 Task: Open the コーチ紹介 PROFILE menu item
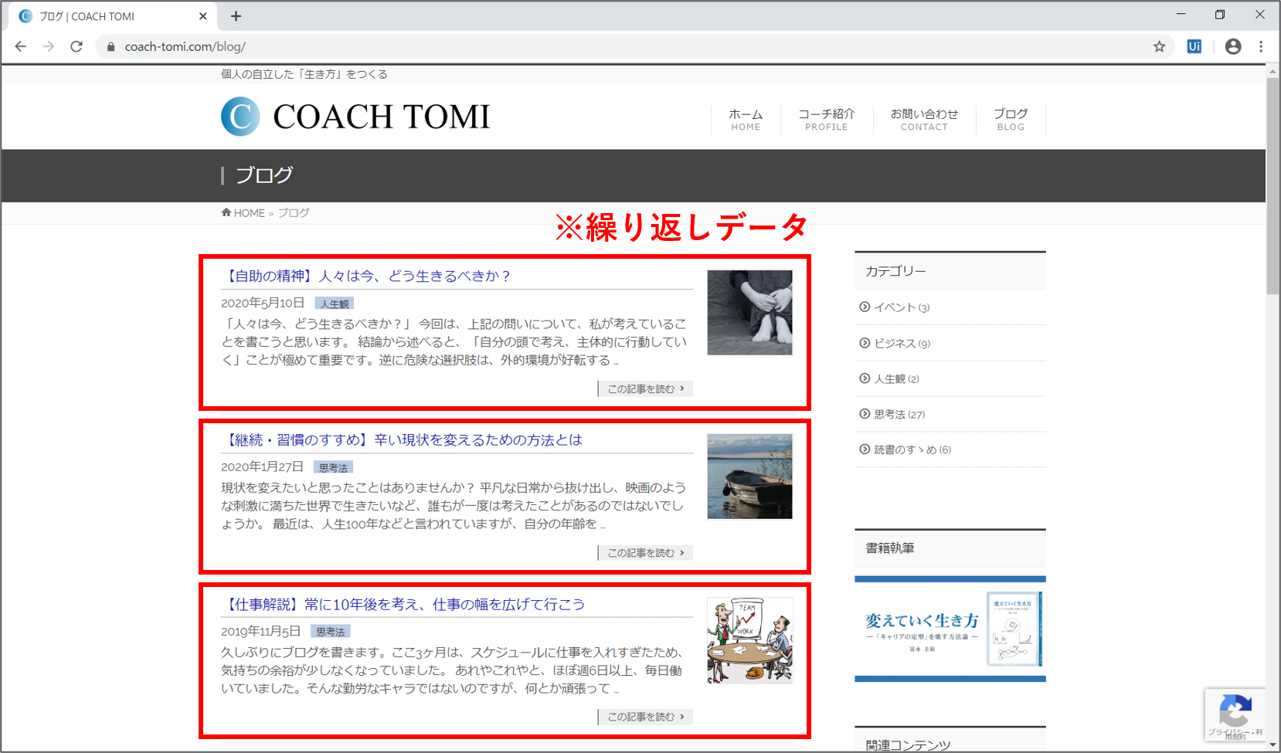click(x=826, y=120)
